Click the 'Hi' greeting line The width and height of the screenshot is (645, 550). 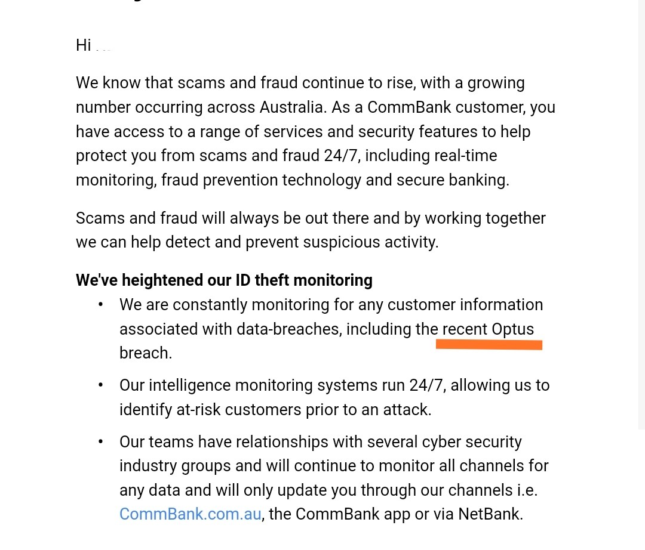point(93,45)
